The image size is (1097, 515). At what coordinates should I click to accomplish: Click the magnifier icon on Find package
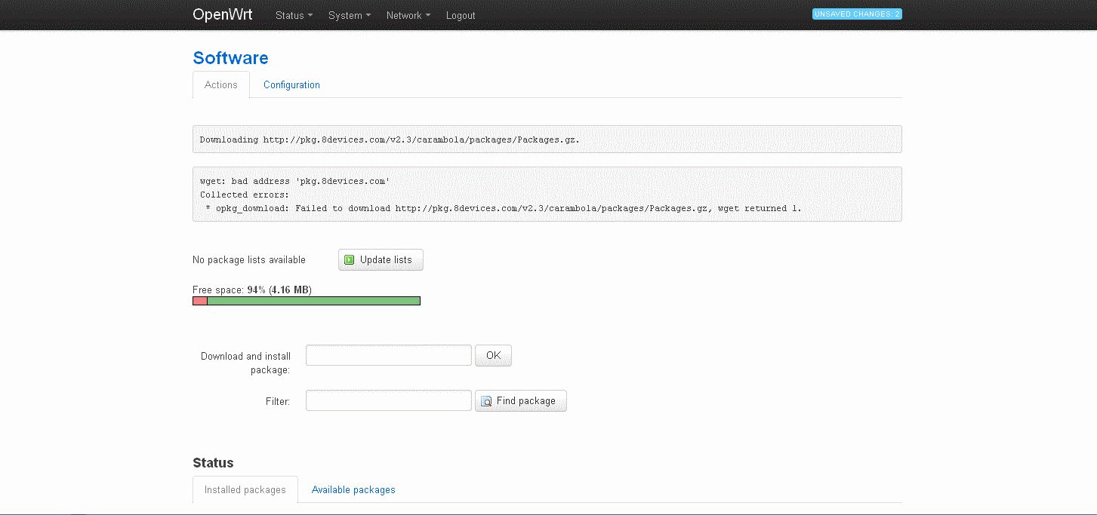click(x=486, y=401)
